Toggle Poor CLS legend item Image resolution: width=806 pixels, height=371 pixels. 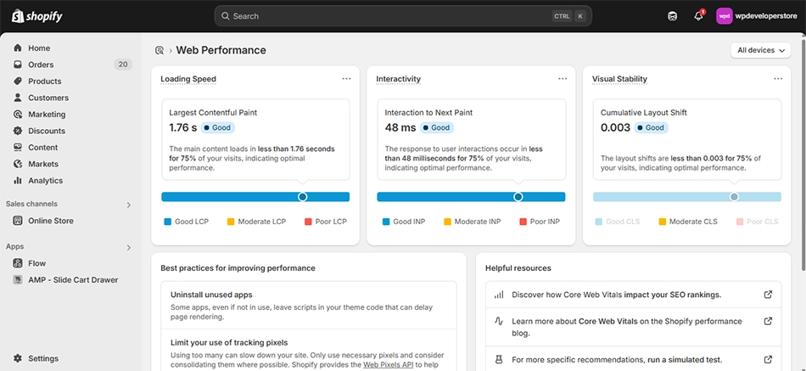tap(757, 222)
